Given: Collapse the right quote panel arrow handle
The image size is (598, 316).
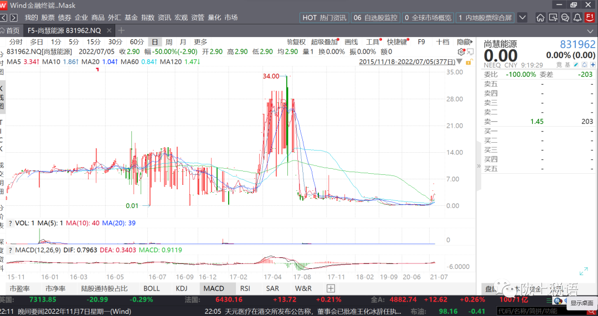Looking at the screenshot, I should tap(478, 166).
